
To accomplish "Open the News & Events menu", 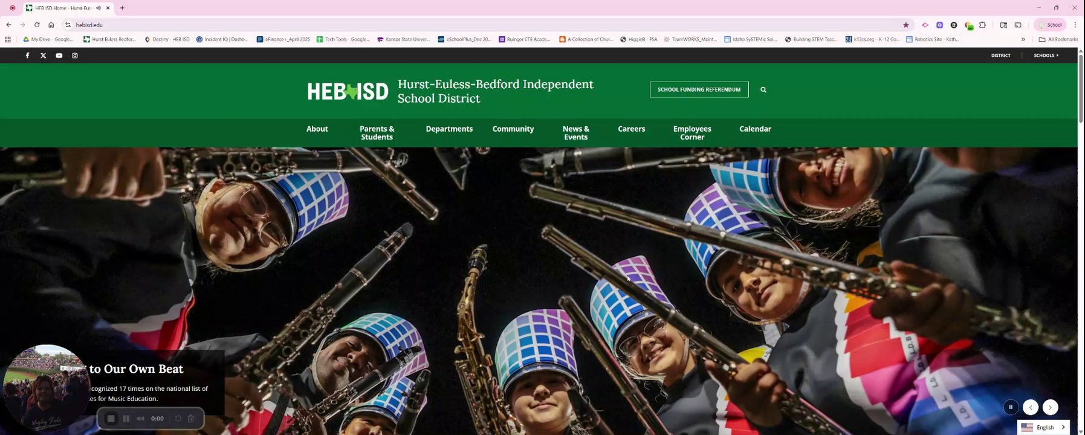I will (x=575, y=133).
